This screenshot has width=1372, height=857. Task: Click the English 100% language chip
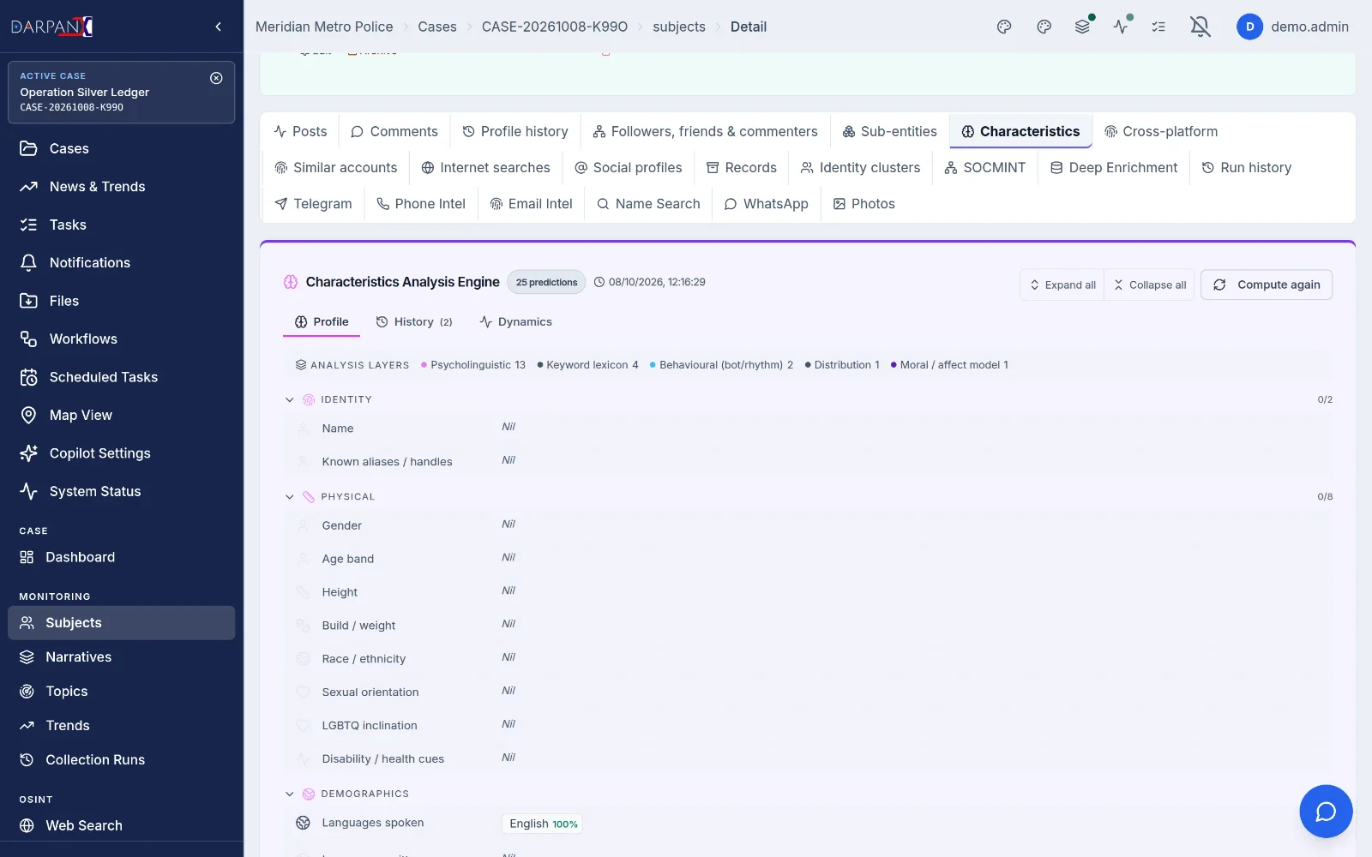pyautogui.click(x=543, y=824)
